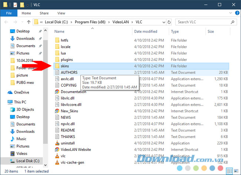Viewport: 241px width, 175px height.
Task: Open the Quick Access Toolbar customize dropdown
Action: pyautogui.click(x=29, y=5)
